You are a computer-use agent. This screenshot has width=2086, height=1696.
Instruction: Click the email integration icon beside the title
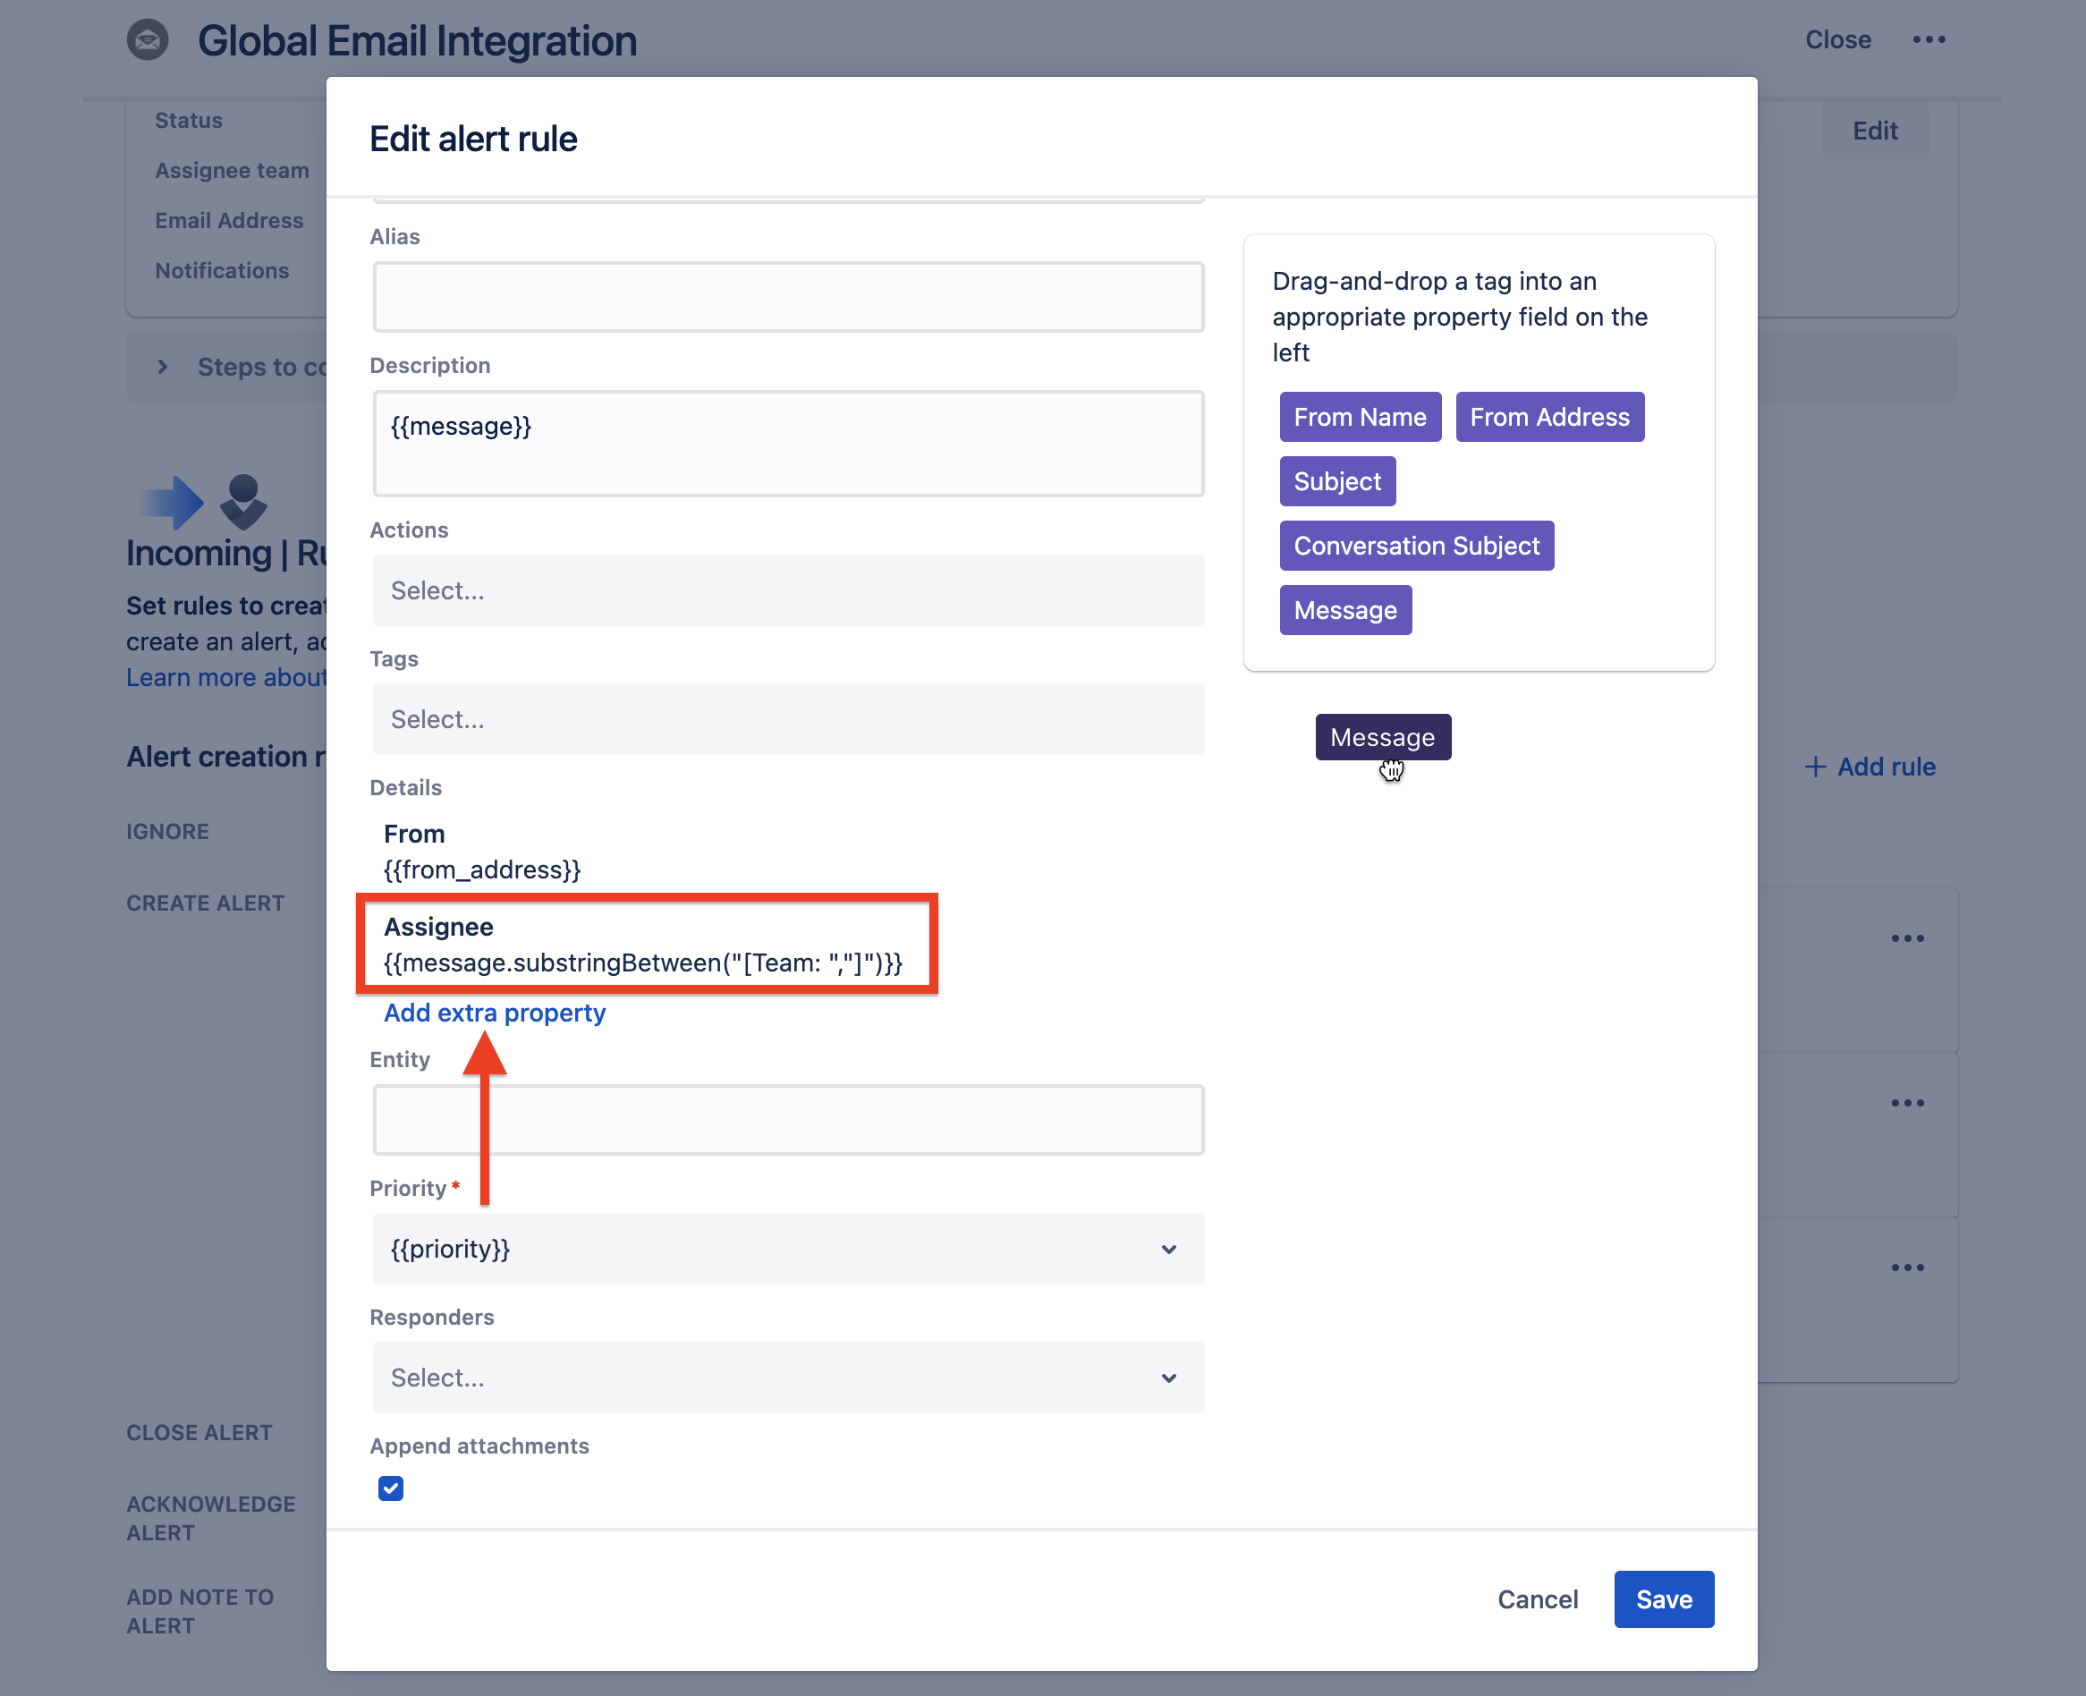click(148, 40)
